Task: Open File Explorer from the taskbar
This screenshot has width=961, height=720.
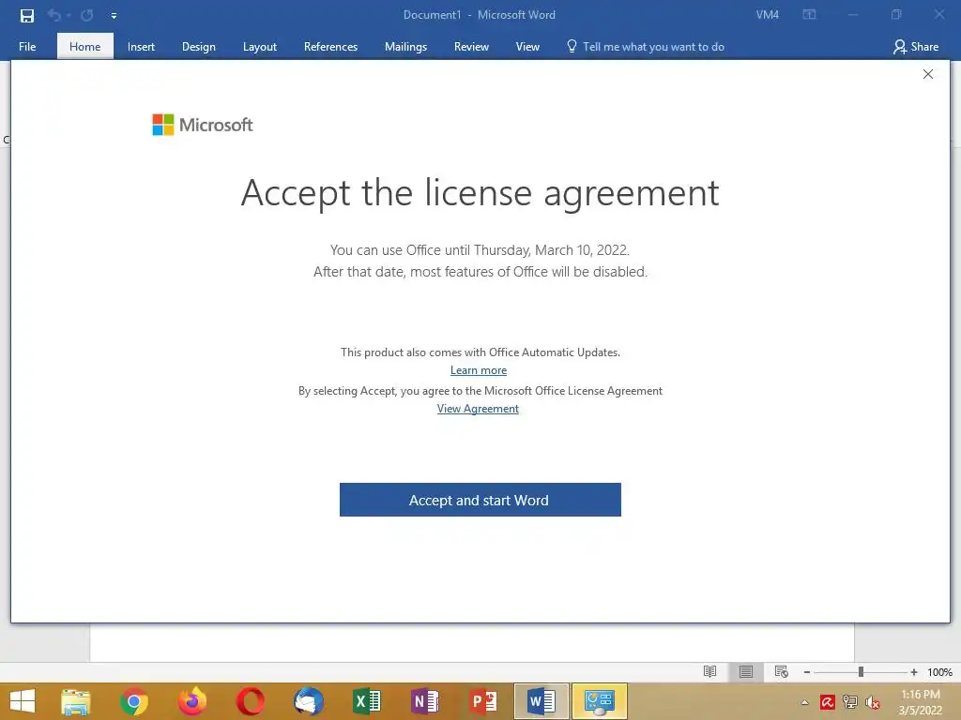Action: [75, 701]
